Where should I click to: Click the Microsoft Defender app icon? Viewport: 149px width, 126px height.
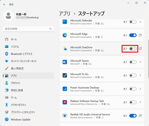65,22
